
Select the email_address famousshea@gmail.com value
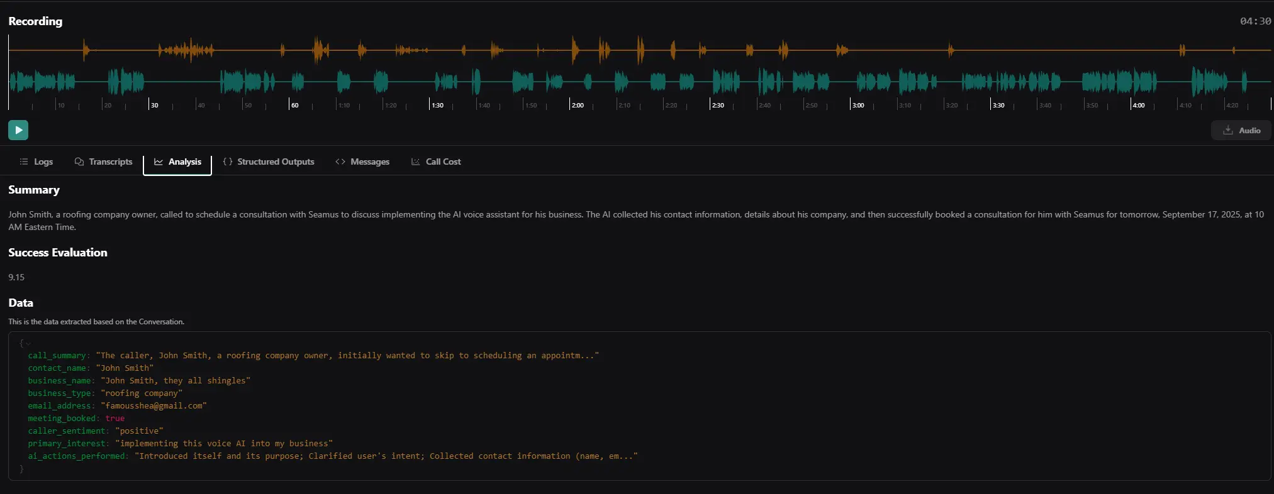point(154,406)
